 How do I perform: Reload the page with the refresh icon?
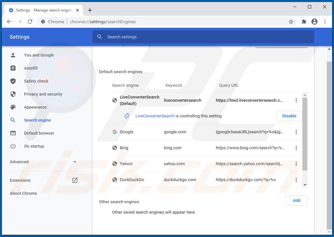tap(30, 22)
